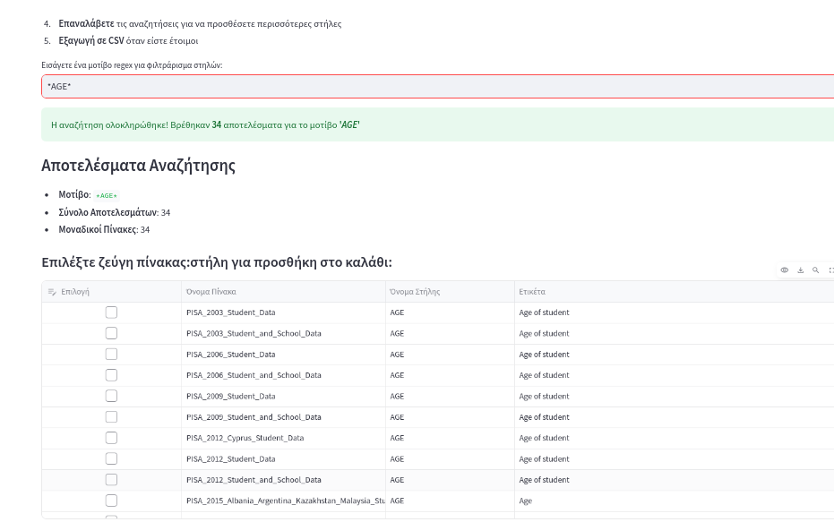834x522 pixels.
Task: Click the green search completed message
Action: tap(438, 125)
